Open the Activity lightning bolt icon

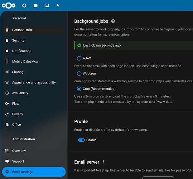[x=58, y=5]
